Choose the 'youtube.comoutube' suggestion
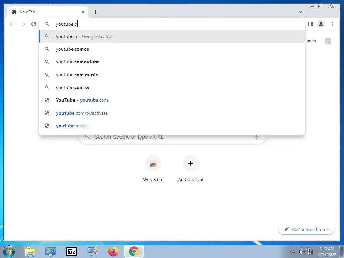The image size is (344, 258). tap(172, 62)
